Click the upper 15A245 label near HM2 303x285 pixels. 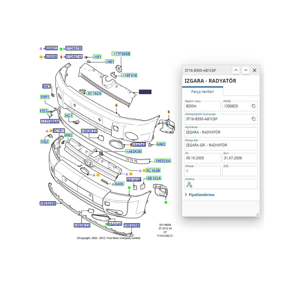pos(139,144)
